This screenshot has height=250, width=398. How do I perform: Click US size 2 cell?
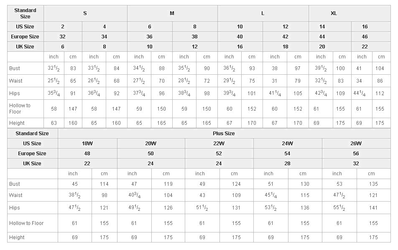[x=63, y=27]
